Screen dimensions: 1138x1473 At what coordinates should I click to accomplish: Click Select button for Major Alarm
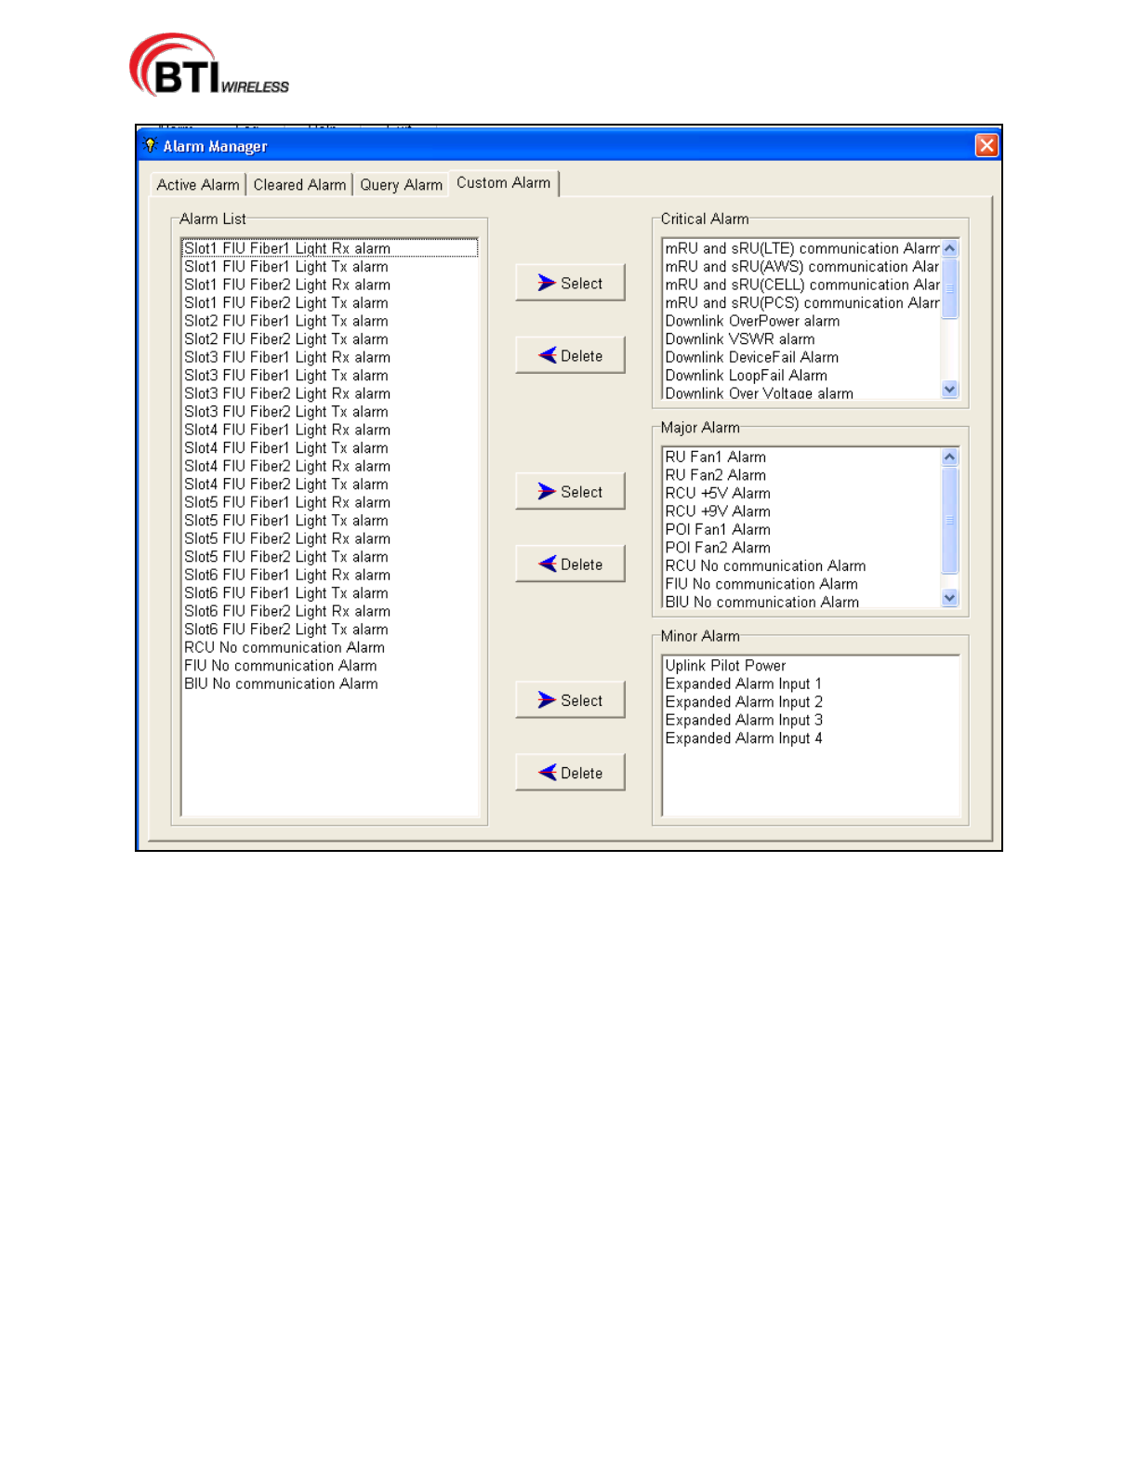pos(570,491)
